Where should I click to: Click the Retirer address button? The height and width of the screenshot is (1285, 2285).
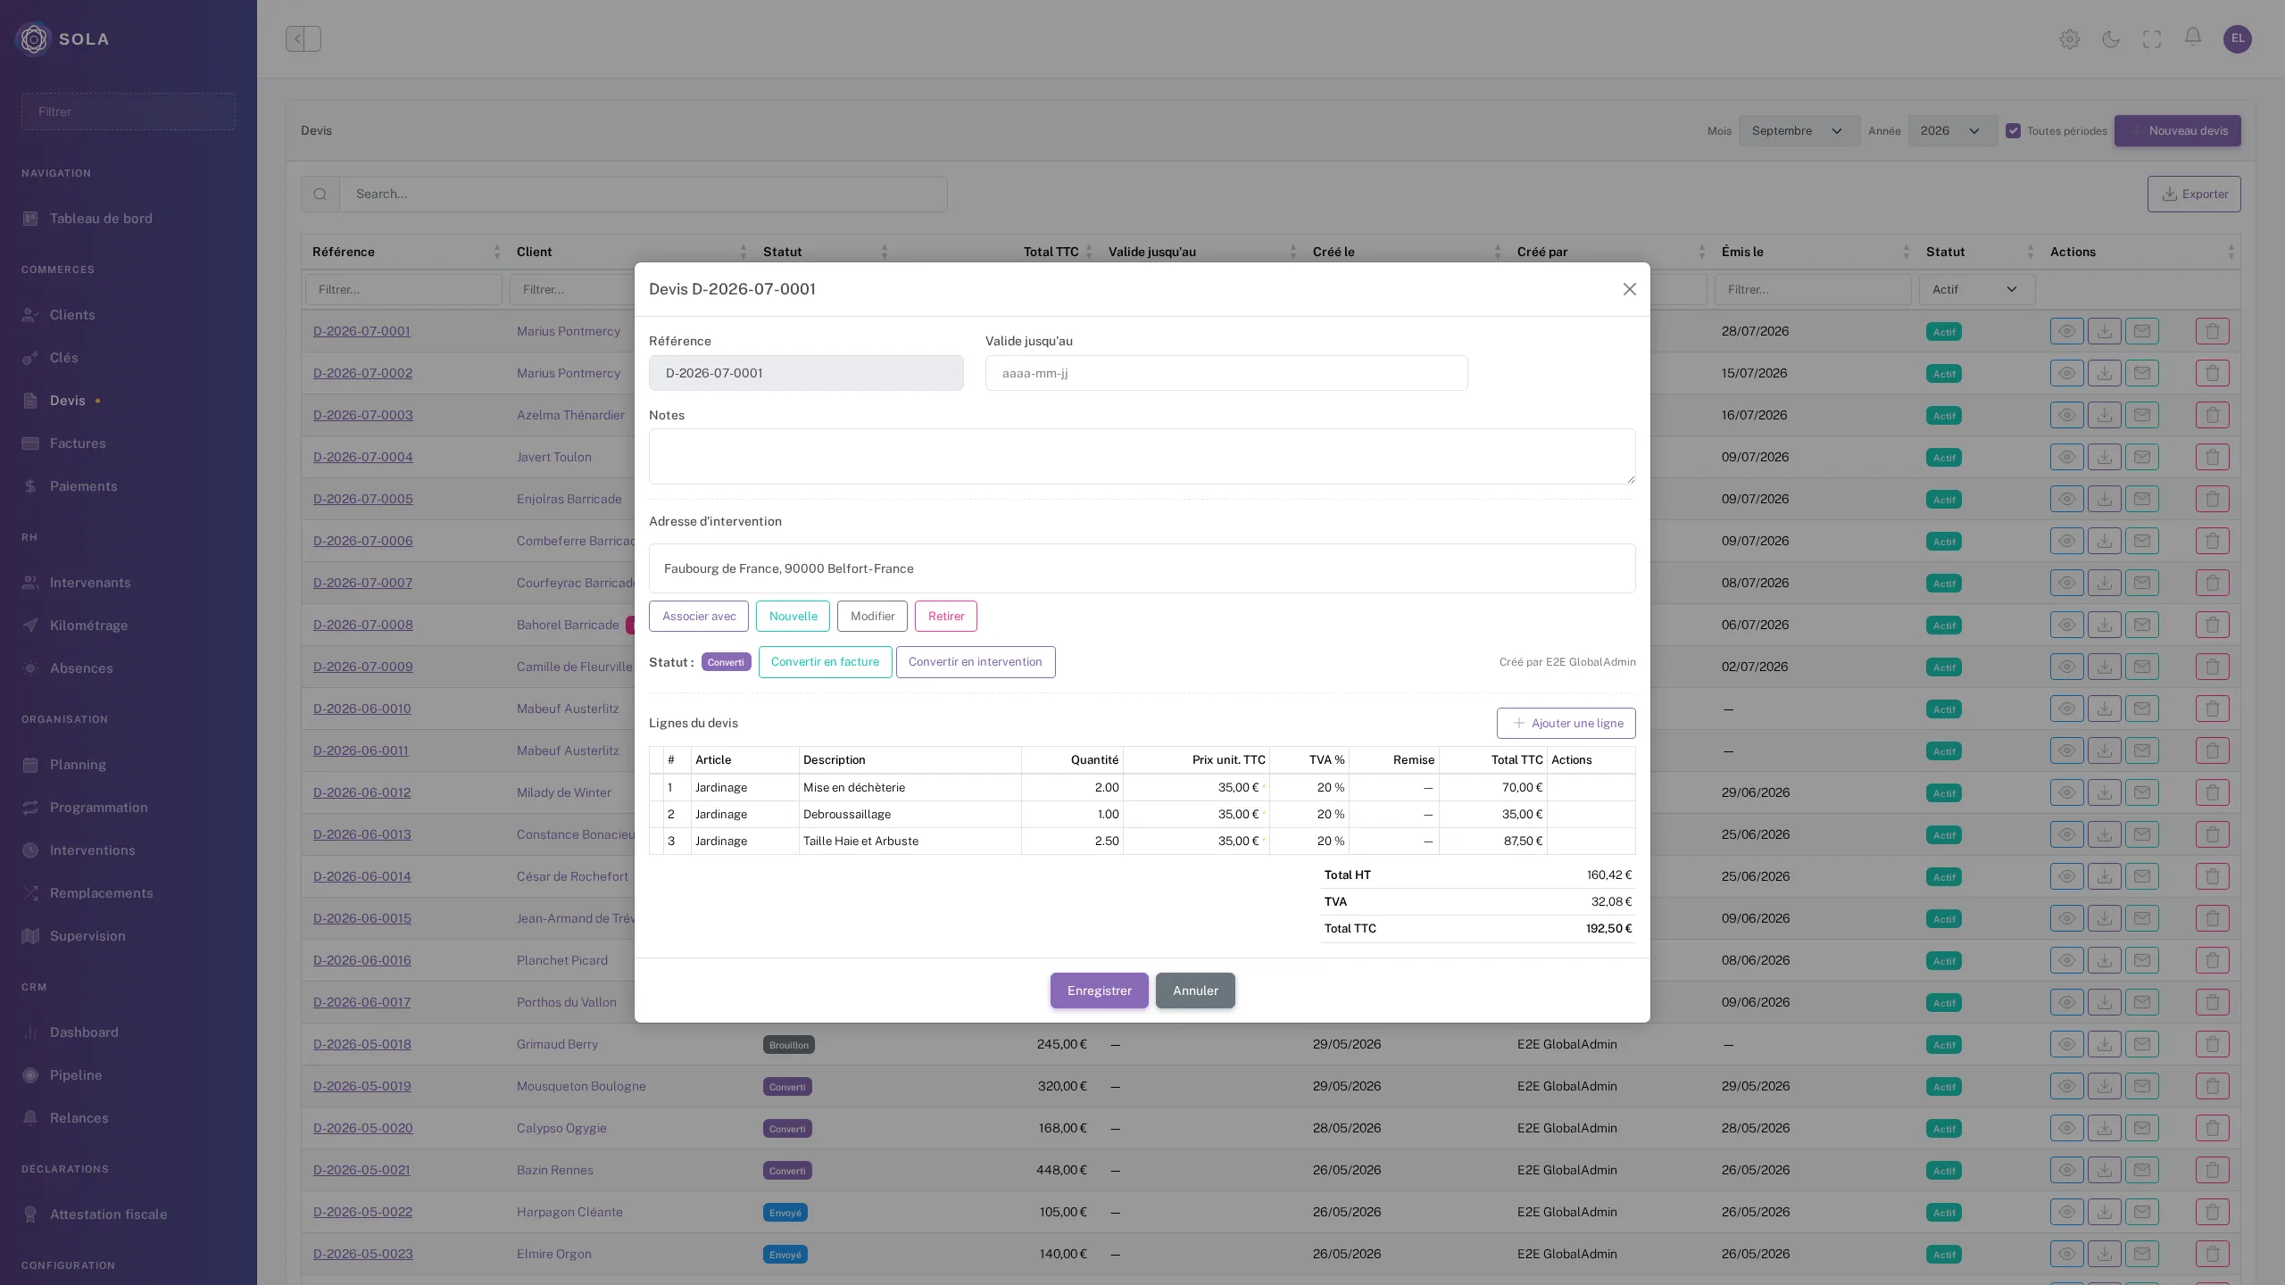point(946,616)
